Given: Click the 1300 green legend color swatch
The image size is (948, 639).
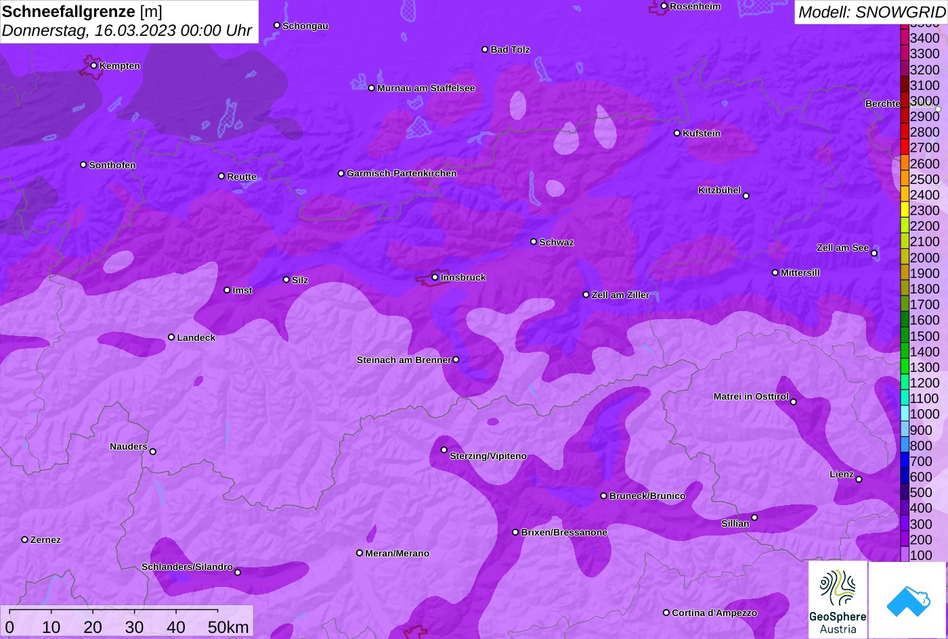Looking at the screenshot, I should pyautogui.click(x=905, y=367).
